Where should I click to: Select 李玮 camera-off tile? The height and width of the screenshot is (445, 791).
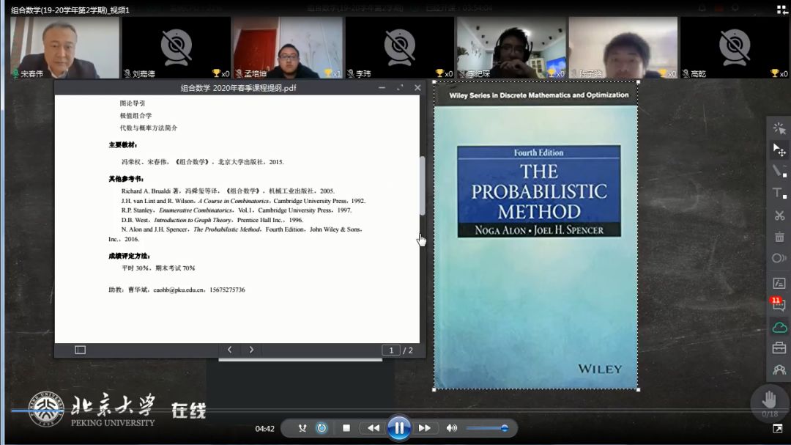[x=400, y=48]
